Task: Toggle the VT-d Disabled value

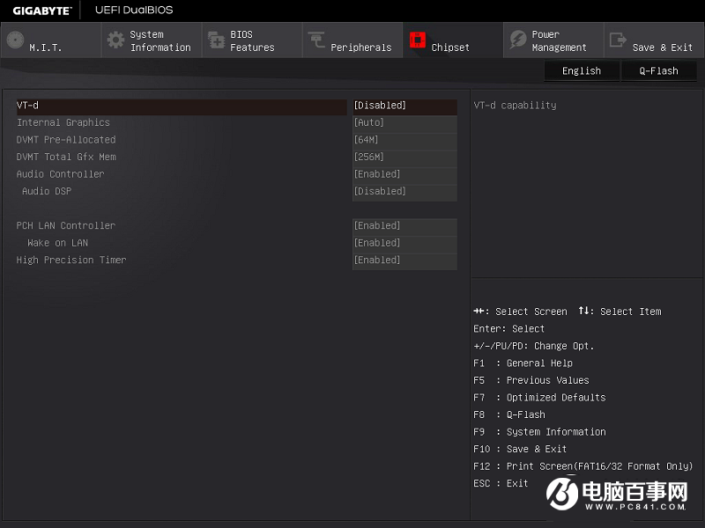Action: 404,106
